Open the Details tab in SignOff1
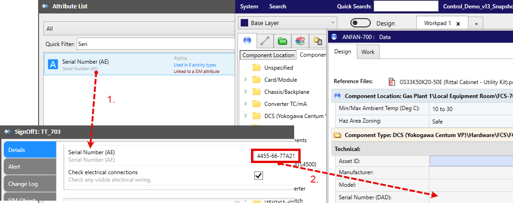Screen dimensions: 513x203 pyautogui.click(x=30, y=150)
